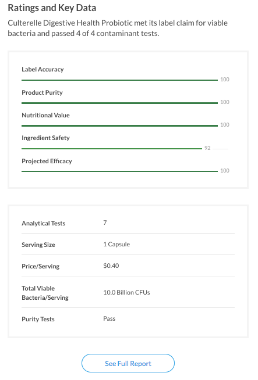Click the Analytical Tests label
This screenshot has height=380, width=258.
pyautogui.click(x=44, y=223)
